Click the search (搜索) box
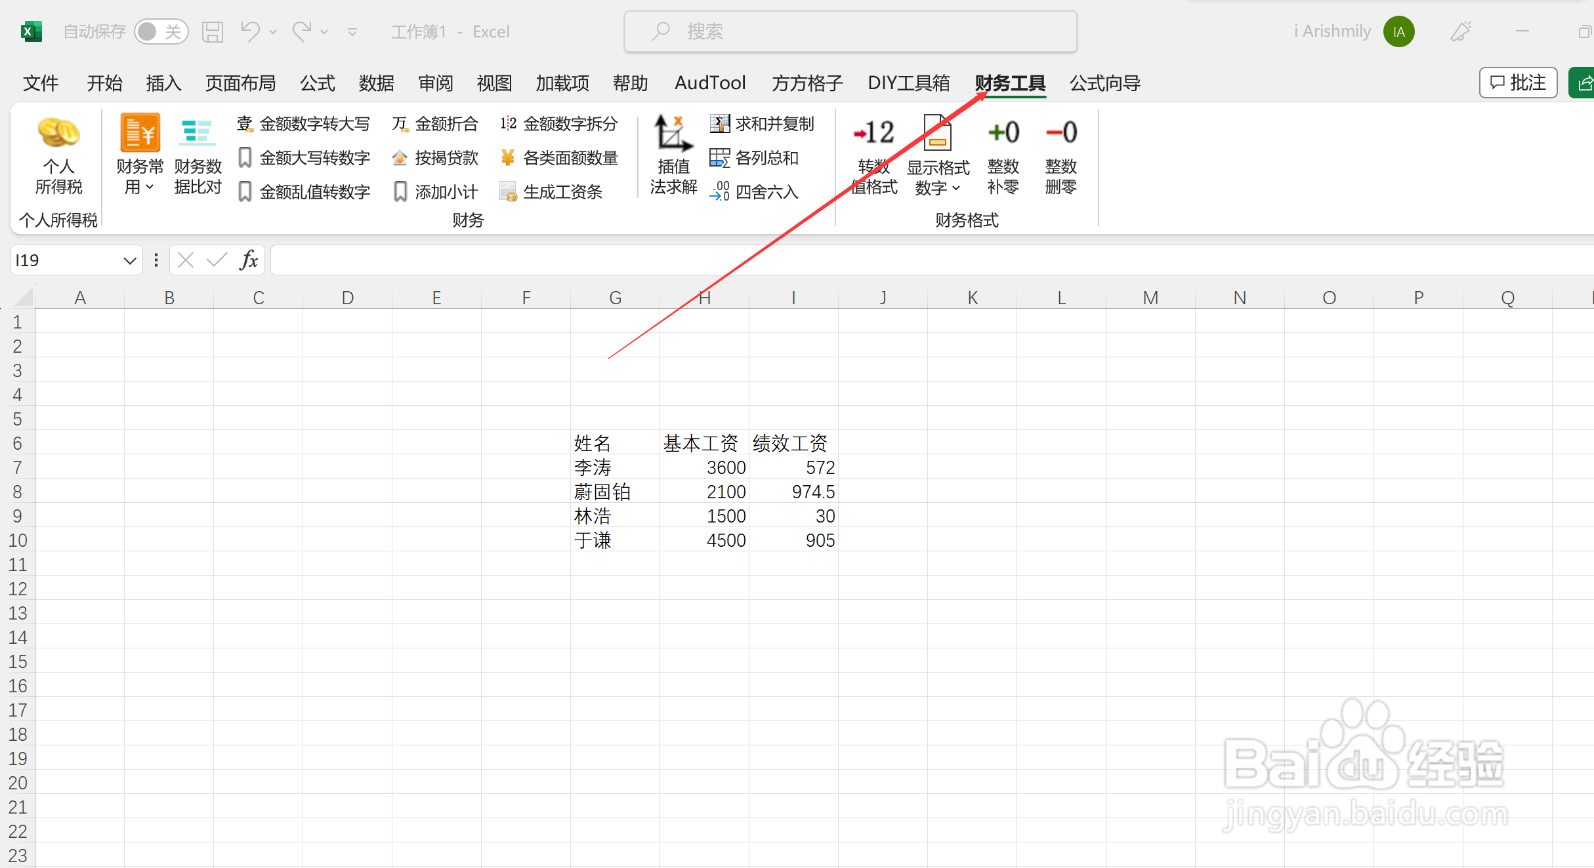1594x868 pixels. [x=850, y=31]
